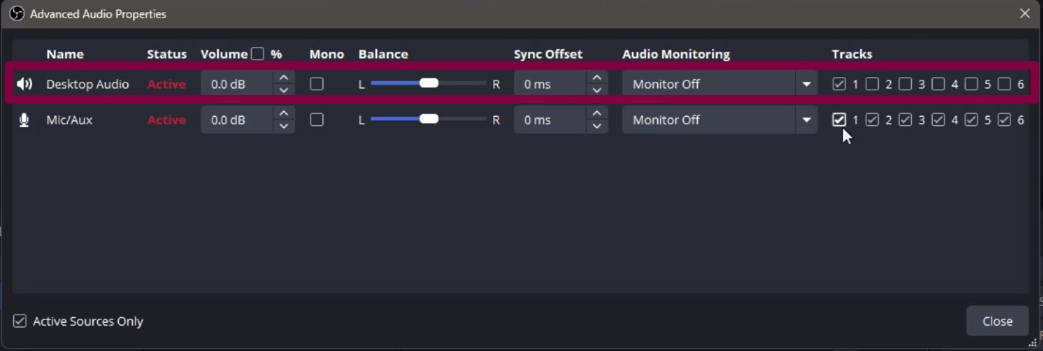Click the Mic/Aux sync offset field
The image size is (1043, 351).
[x=550, y=120]
